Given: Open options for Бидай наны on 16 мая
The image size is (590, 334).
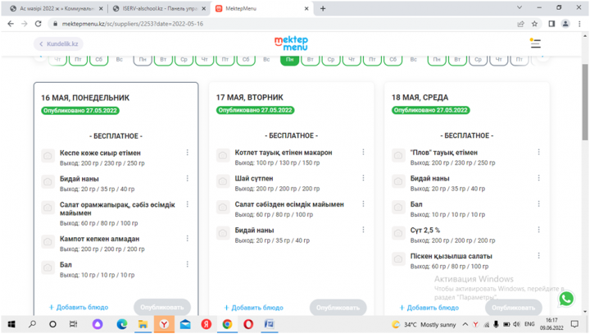Looking at the screenshot, I should pyautogui.click(x=188, y=178).
